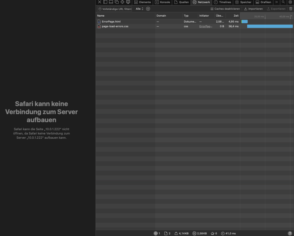Open the Quellen tab
Screen dimensions: 294x236
click(181, 2)
